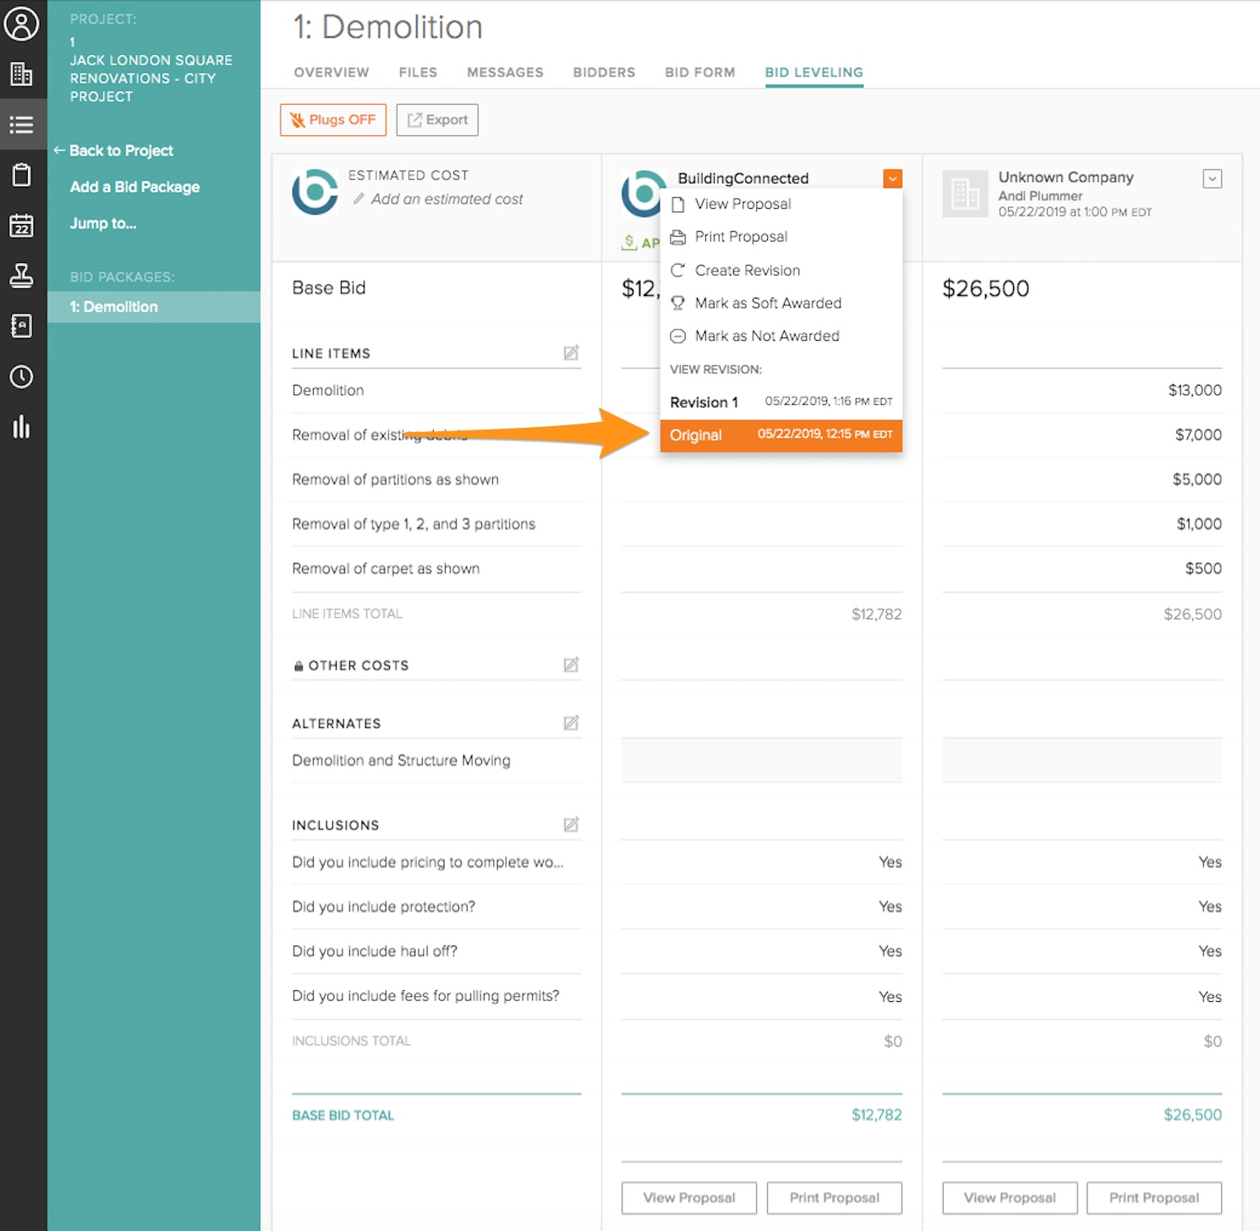Click the clock history icon in sidebar
Viewport: 1260px width, 1231px height.
[21, 377]
